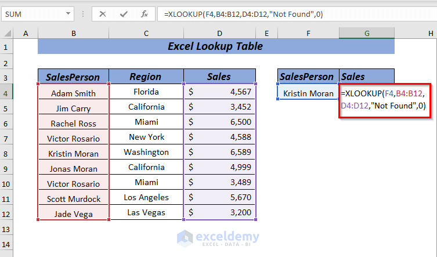Select column G header
Viewport: 437px width, 257px height.
367,33
